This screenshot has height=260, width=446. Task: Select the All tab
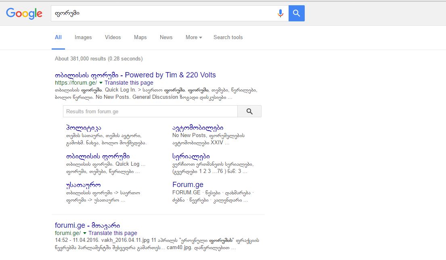pos(58,37)
